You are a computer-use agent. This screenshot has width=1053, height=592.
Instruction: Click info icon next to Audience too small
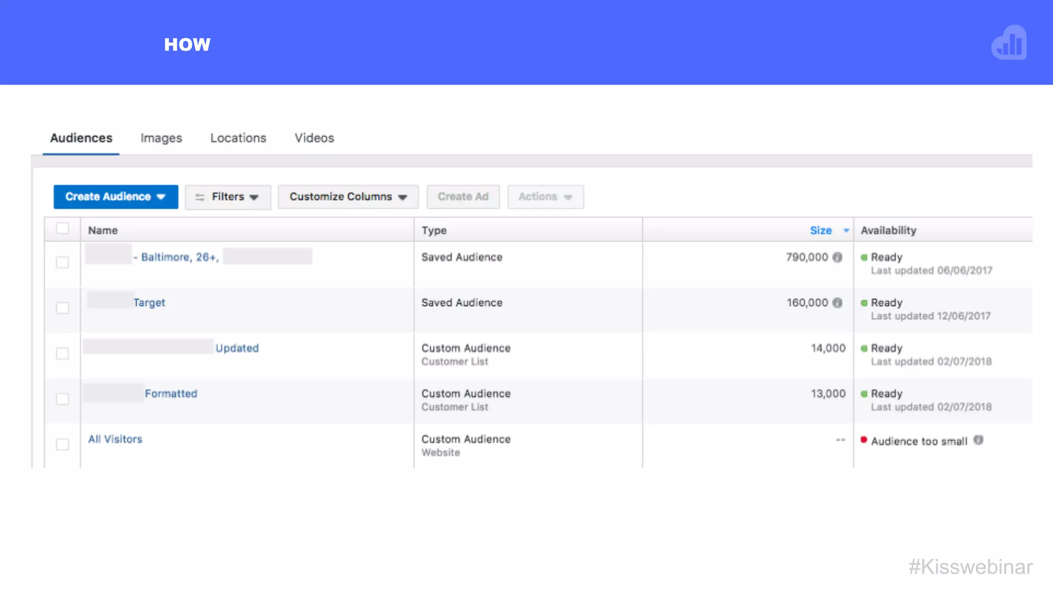pos(978,440)
